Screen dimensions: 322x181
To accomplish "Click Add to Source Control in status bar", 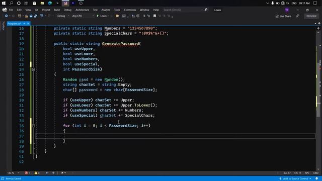I will coord(295,178).
